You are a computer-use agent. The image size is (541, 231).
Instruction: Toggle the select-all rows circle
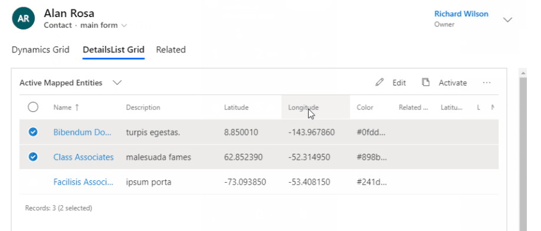pyautogui.click(x=33, y=107)
